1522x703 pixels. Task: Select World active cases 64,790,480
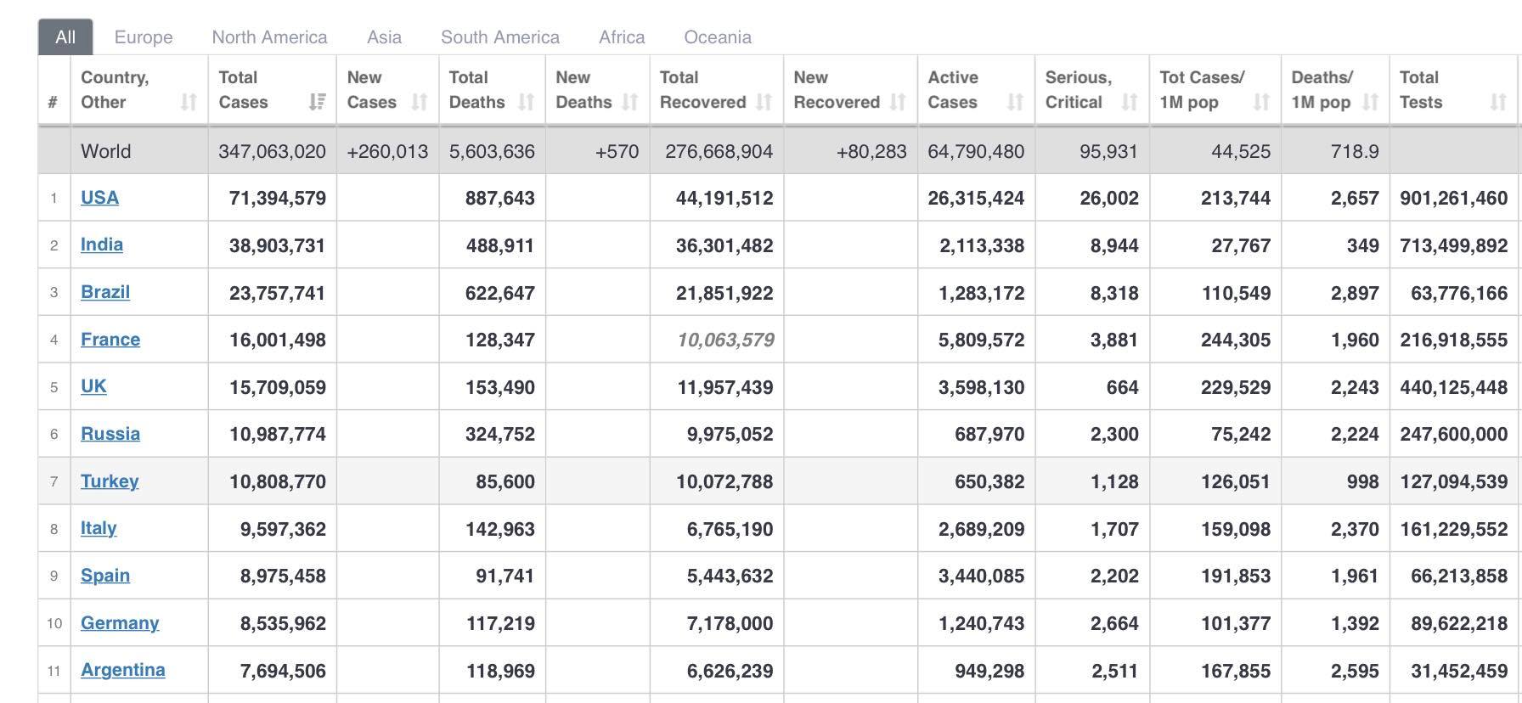point(976,151)
